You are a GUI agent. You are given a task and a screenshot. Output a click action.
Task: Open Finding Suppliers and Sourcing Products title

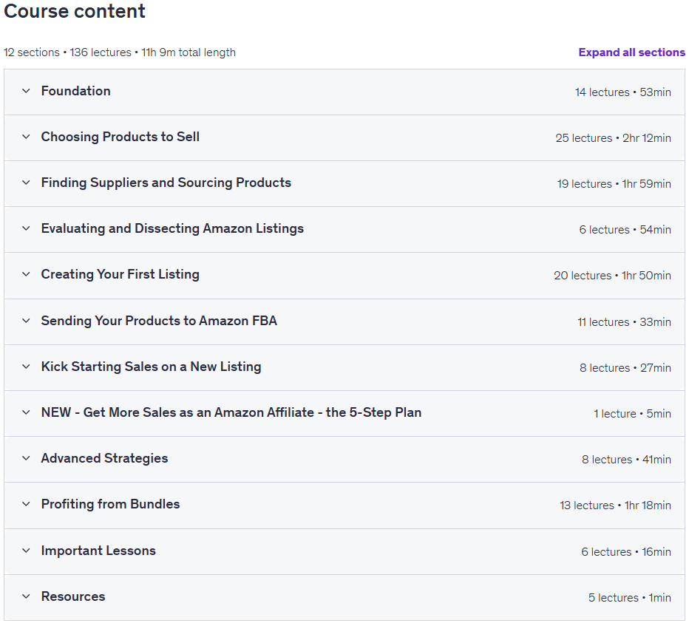[x=166, y=183]
